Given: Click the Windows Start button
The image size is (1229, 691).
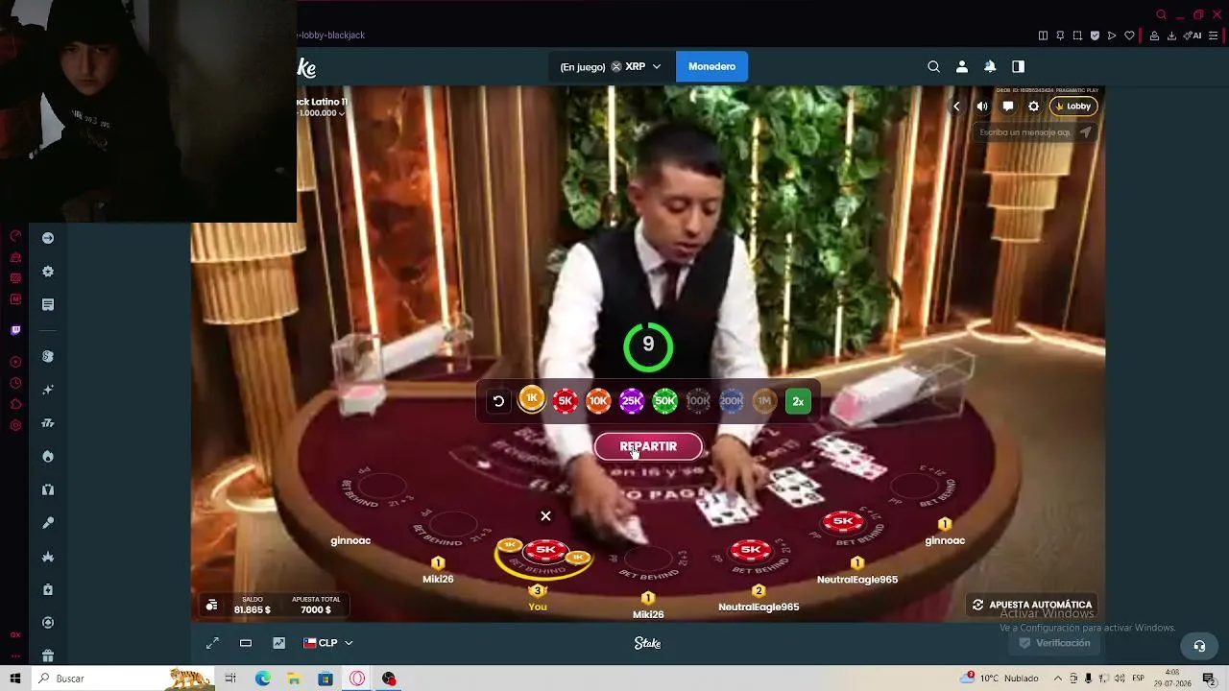Looking at the screenshot, I should [x=15, y=679].
